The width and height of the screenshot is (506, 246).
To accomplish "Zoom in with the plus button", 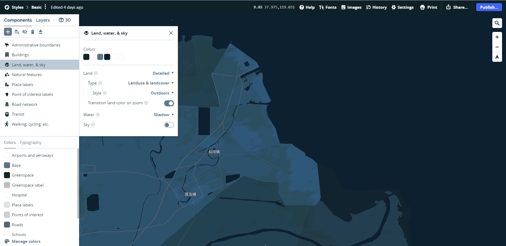I will [x=497, y=37].
